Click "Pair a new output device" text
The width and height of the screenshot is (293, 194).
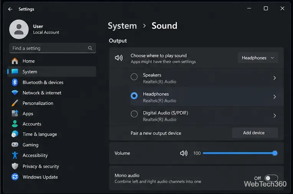pyautogui.click(x=156, y=133)
